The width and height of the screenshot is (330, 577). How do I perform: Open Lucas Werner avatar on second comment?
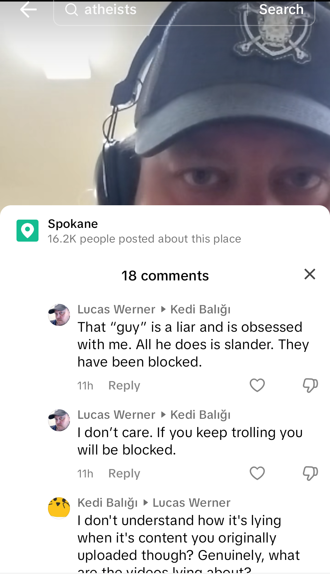point(59,420)
